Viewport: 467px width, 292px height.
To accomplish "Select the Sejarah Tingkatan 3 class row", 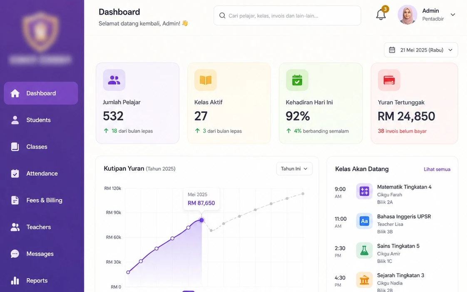I will [x=392, y=282].
